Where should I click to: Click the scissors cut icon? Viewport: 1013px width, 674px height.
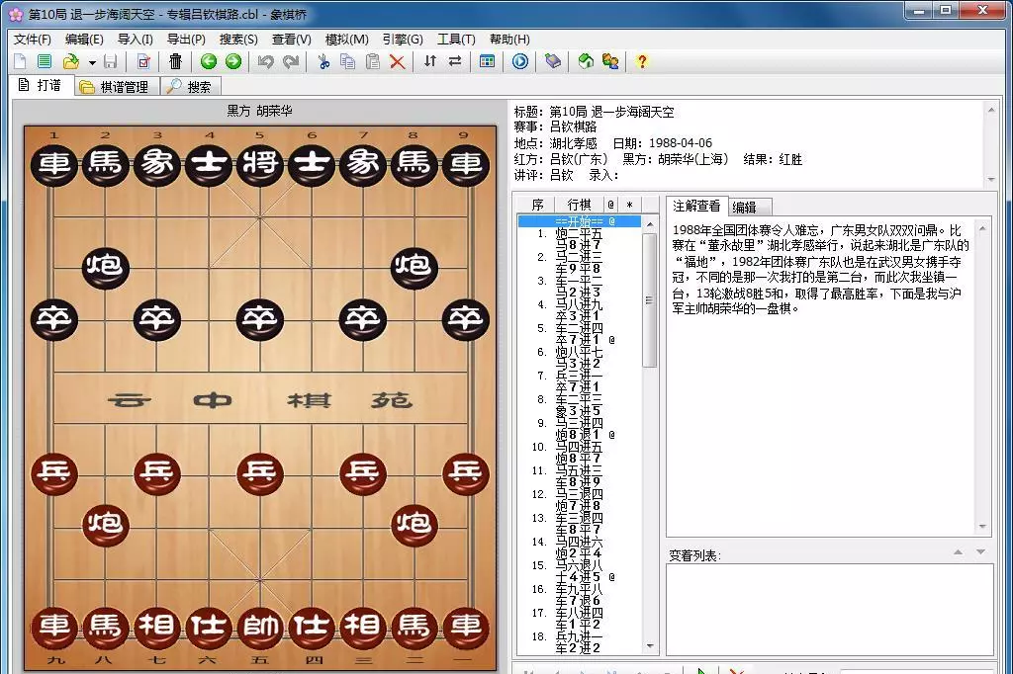click(323, 61)
